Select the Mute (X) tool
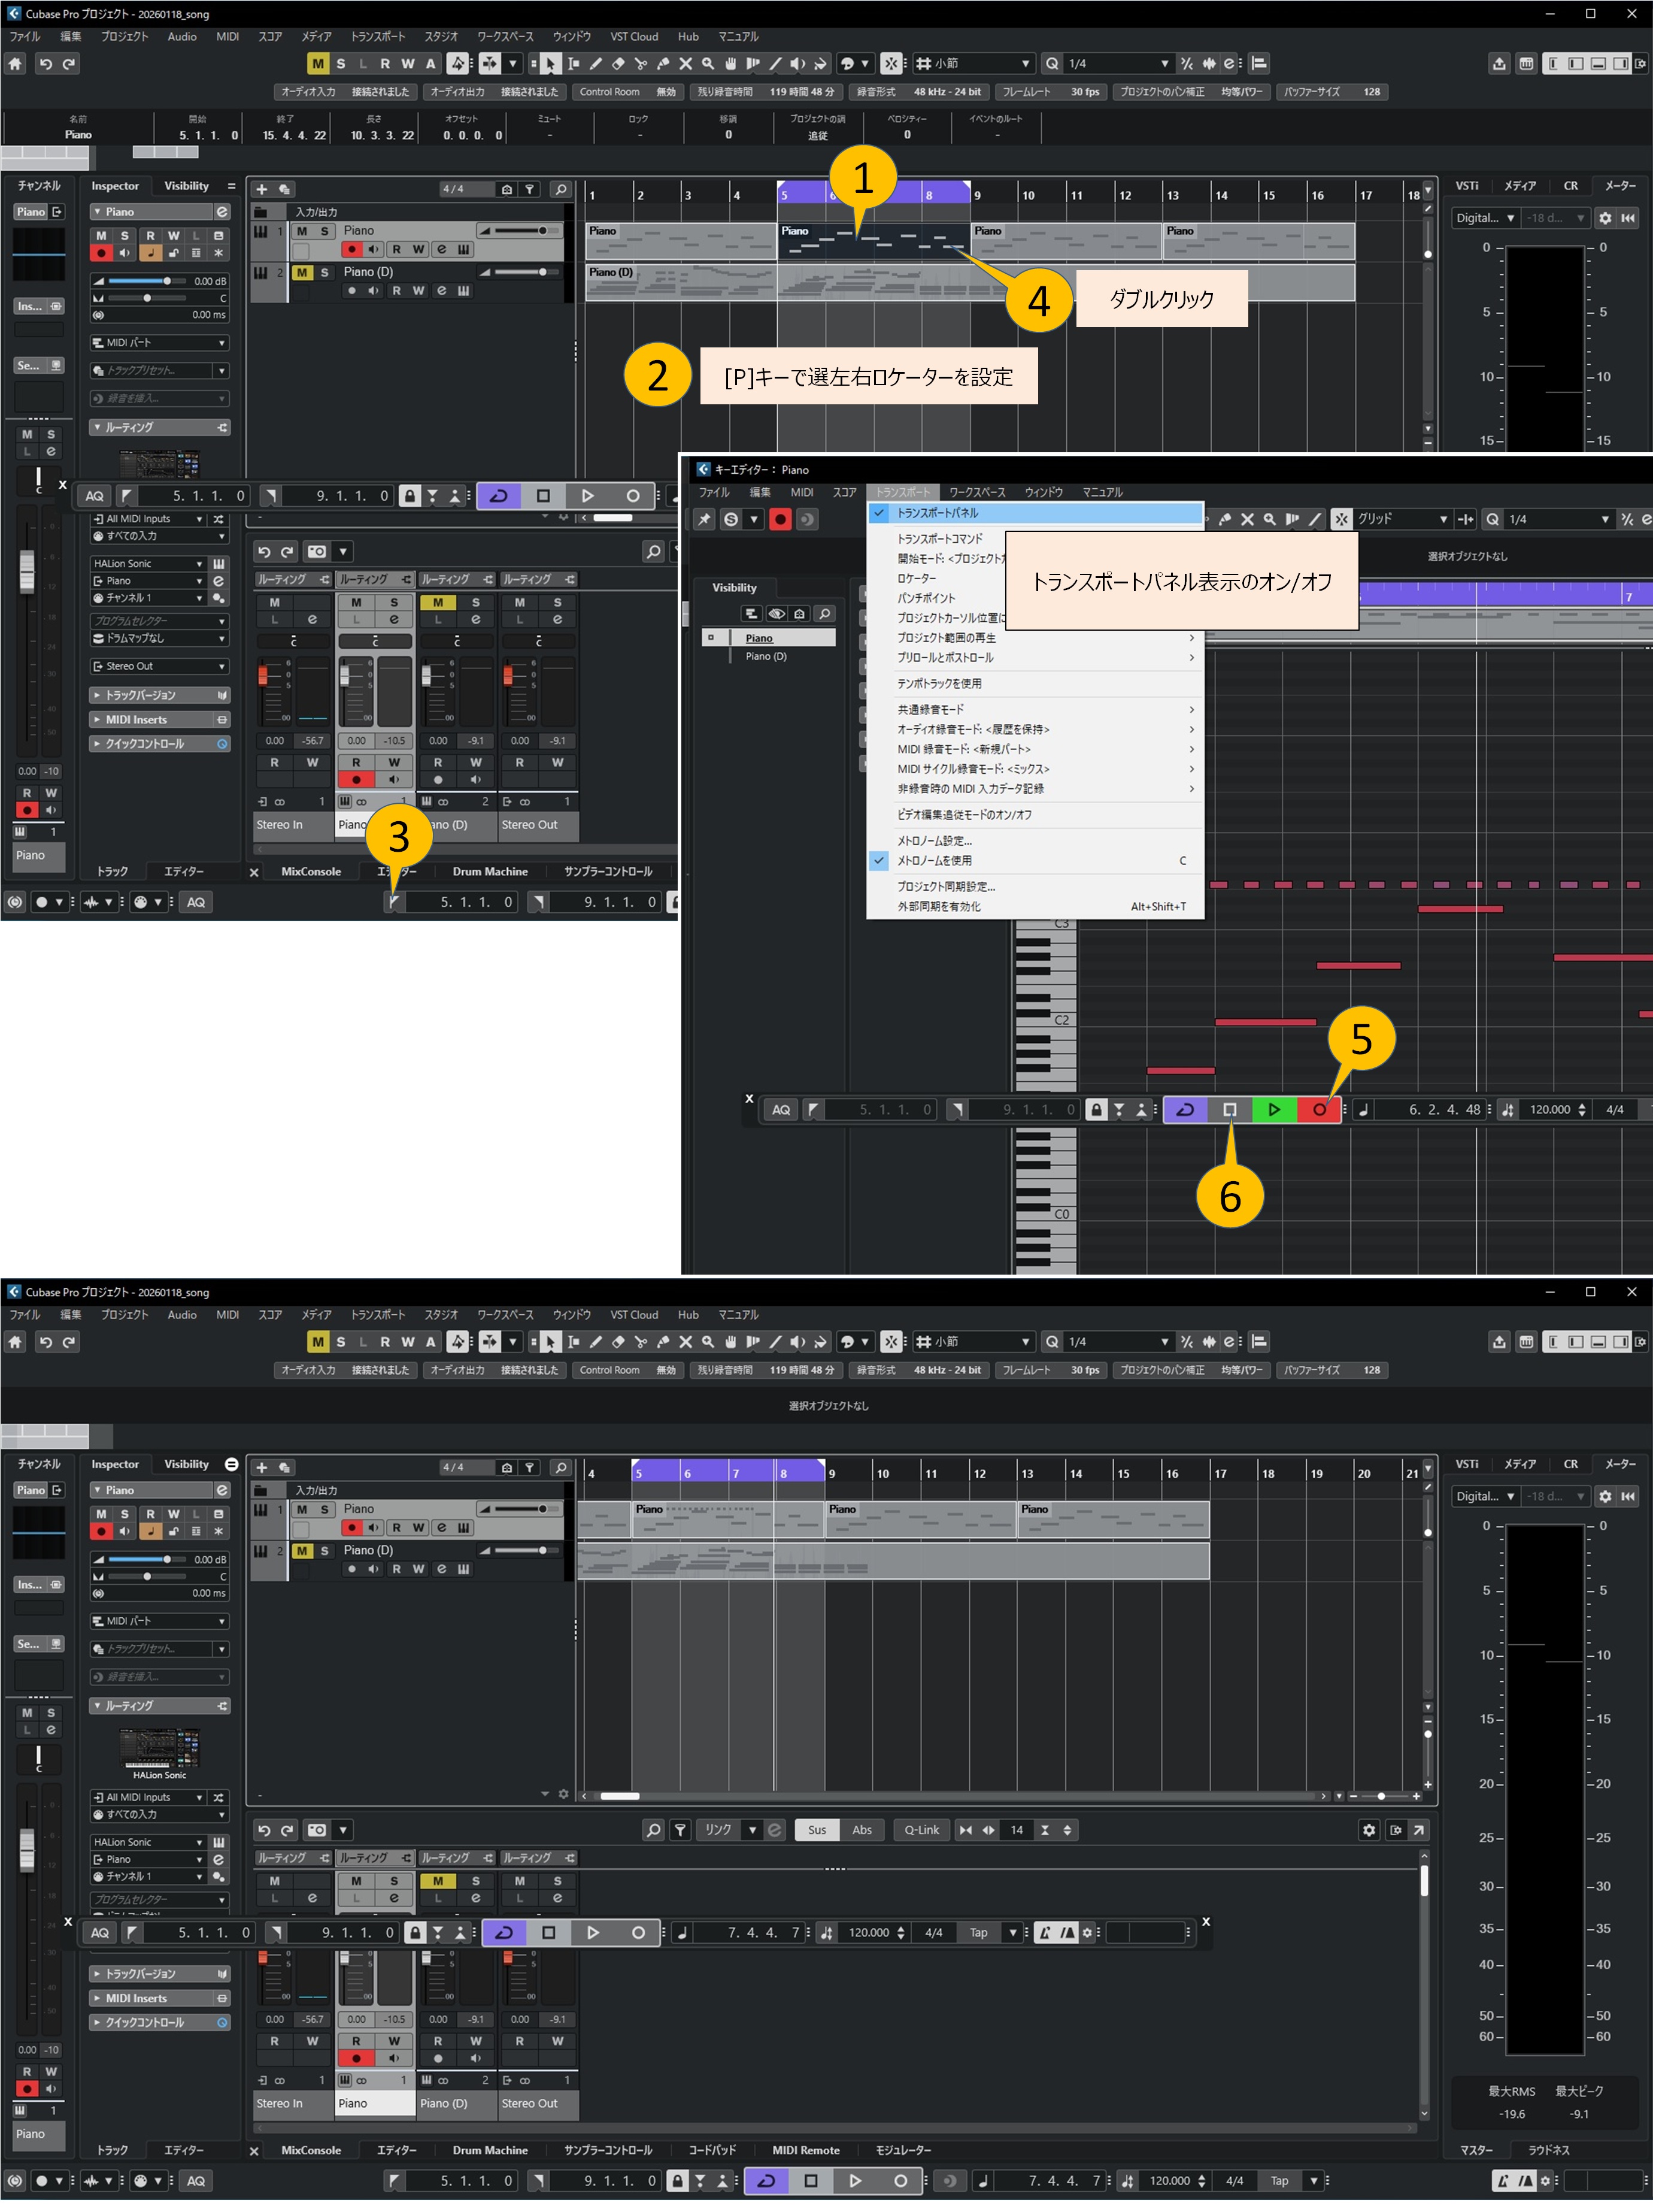1653x2212 pixels. coord(687,63)
